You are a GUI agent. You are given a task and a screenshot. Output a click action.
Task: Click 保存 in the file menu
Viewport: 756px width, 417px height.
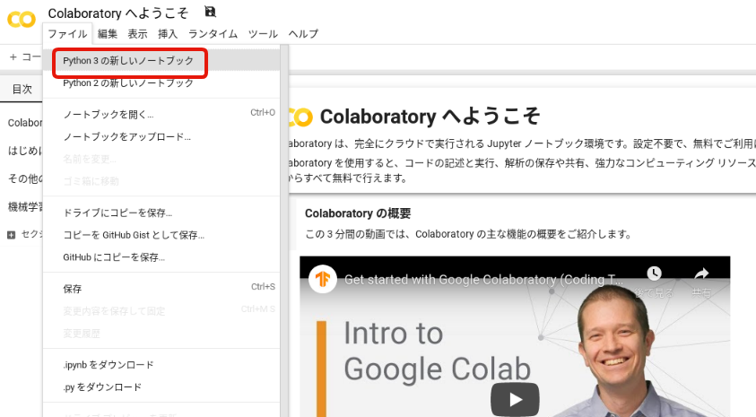coord(161,289)
